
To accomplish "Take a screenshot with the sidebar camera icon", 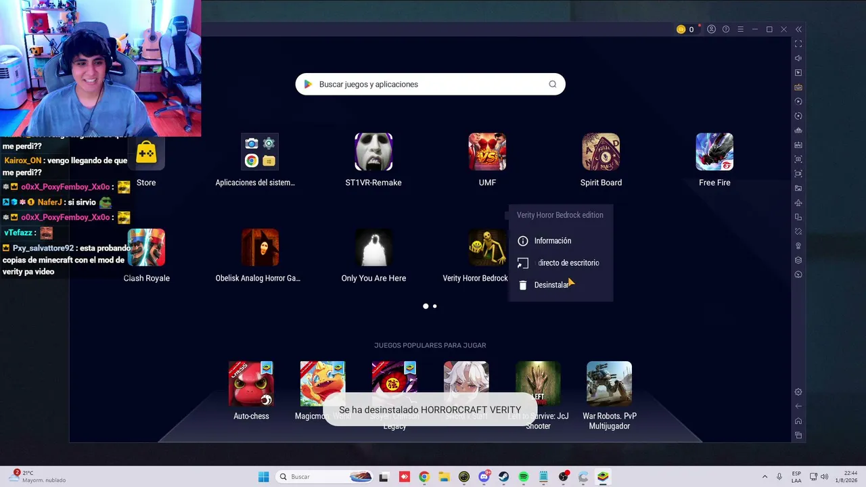I will [798, 159].
